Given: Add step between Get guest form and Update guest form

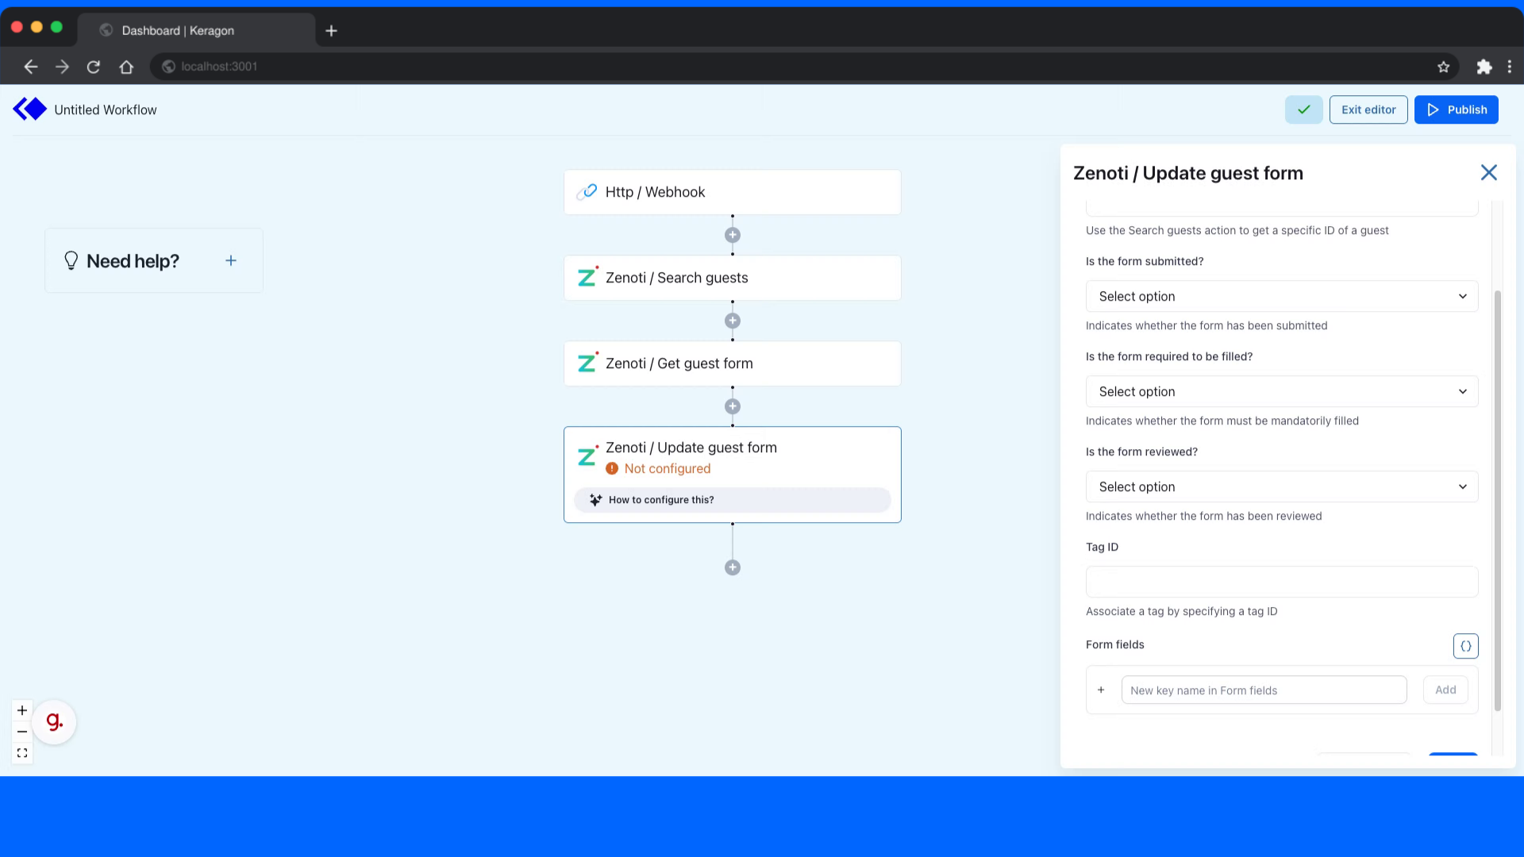Looking at the screenshot, I should click(x=733, y=406).
